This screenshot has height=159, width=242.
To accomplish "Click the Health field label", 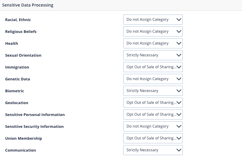I will coord(12,44).
